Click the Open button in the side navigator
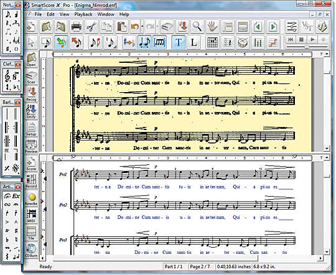This screenshot has width=336, height=275. tap(31, 60)
